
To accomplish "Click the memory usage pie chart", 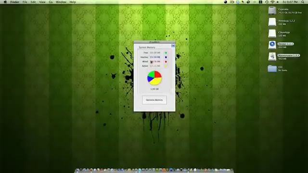I will [154, 78].
